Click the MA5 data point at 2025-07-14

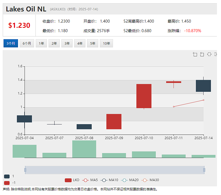point(203,100)
